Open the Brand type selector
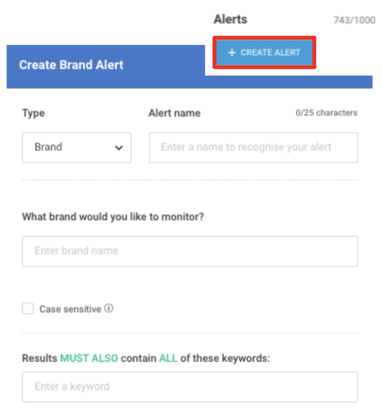Screen dimensions: 382x411 click(76, 148)
